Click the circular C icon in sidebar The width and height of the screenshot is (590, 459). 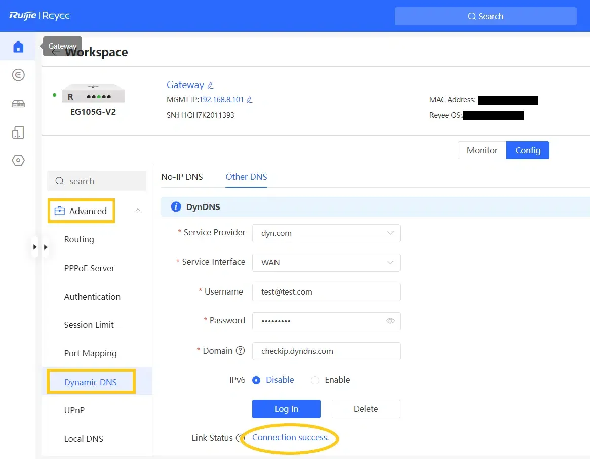pyautogui.click(x=18, y=75)
